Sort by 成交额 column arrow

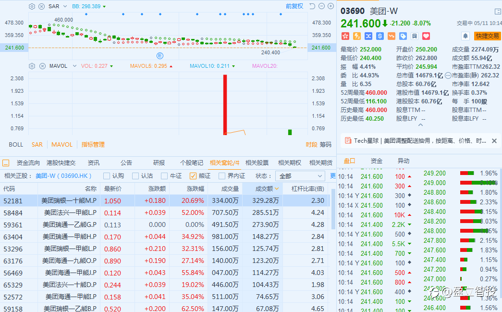[x=277, y=188]
